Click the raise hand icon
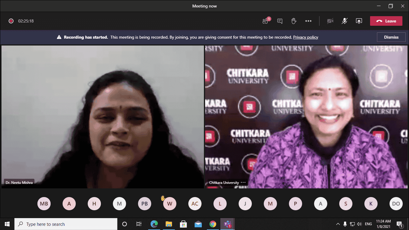This screenshot has width=409, height=230. tap(294, 21)
